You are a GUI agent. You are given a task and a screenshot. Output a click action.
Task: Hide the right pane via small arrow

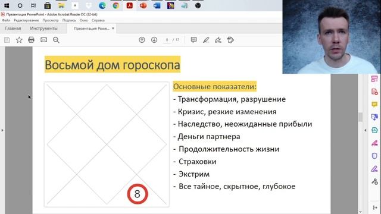point(365,130)
